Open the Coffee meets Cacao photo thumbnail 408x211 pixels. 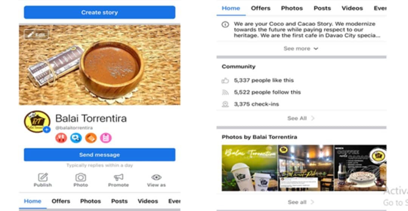click(x=360, y=168)
